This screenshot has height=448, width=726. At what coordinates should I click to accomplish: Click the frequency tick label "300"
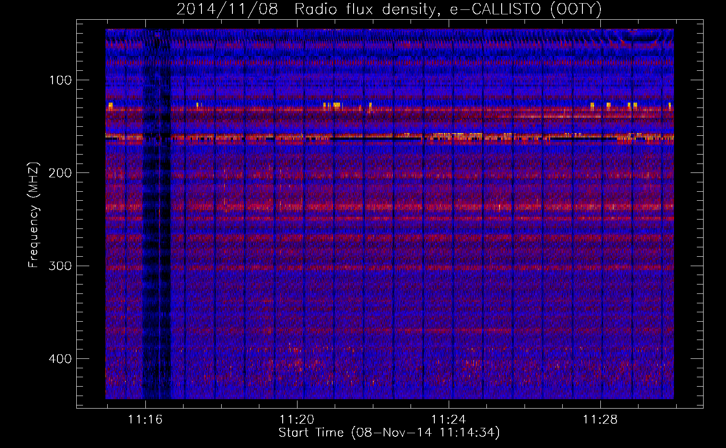pos(61,266)
